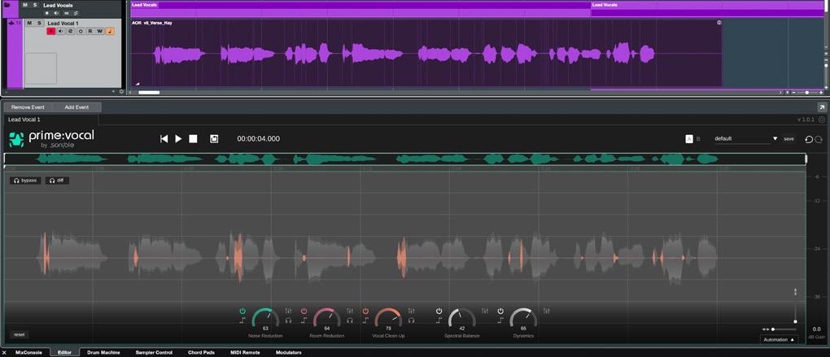The image size is (830, 357).
Task: Mute the Lead Vocal 1 track
Action: pyautogui.click(x=29, y=23)
